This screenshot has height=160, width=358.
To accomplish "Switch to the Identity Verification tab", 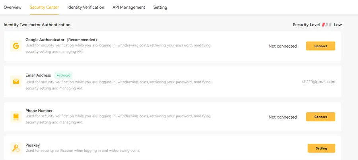I will (x=86, y=7).
